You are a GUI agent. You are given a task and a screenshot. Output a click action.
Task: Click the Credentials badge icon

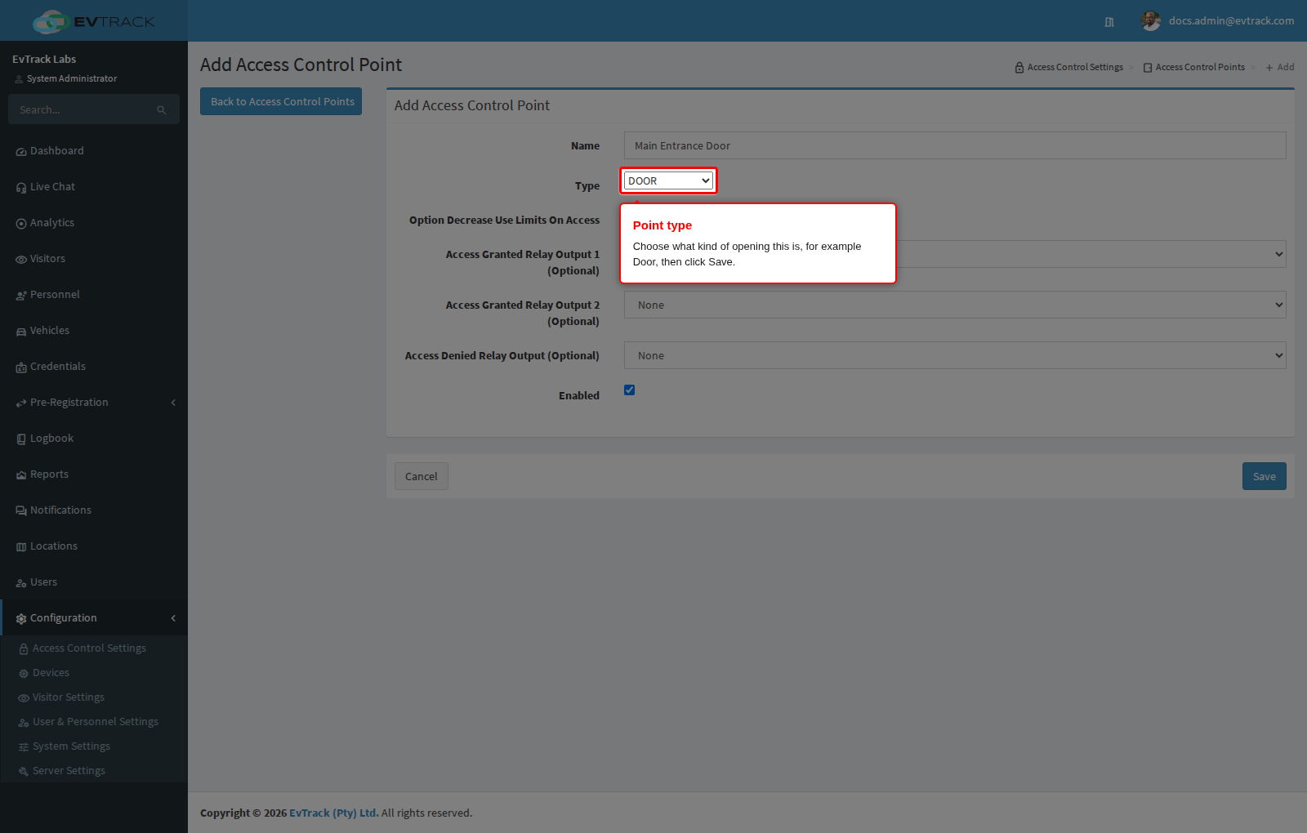point(21,367)
